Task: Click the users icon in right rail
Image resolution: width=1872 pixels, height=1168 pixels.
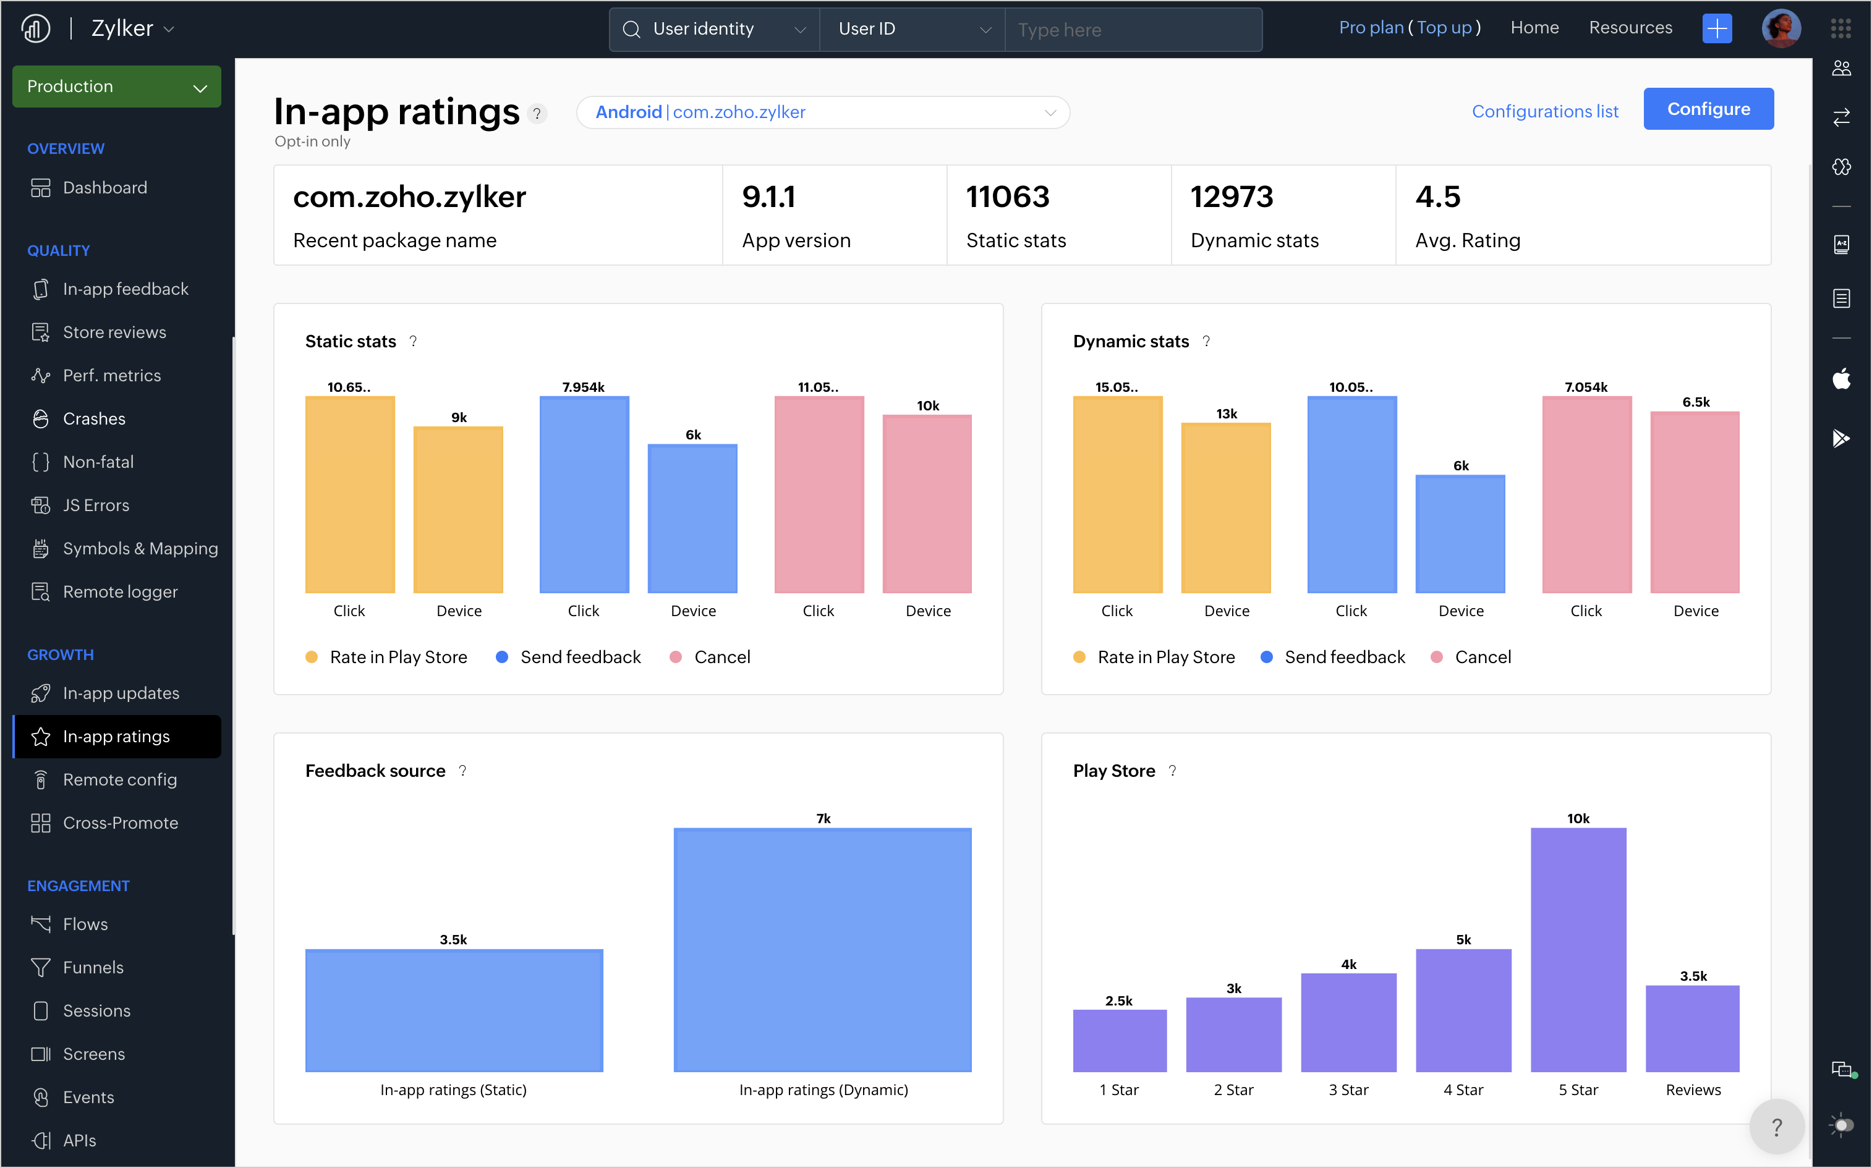Action: click(x=1841, y=69)
